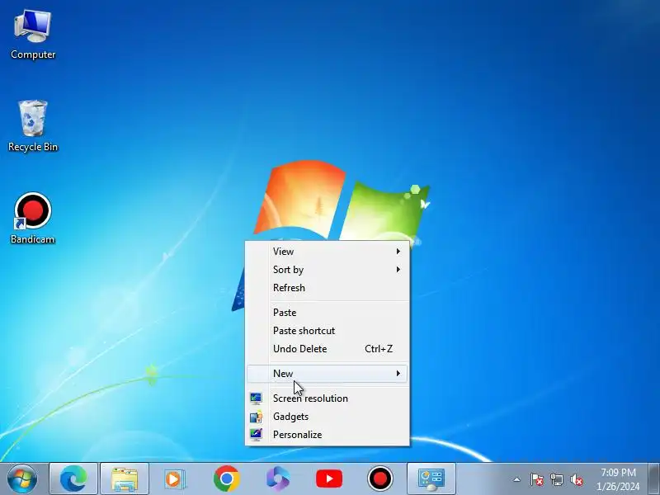Choose Refresh from the context menu
Image resolution: width=660 pixels, height=495 pixels.
(327, 288)
